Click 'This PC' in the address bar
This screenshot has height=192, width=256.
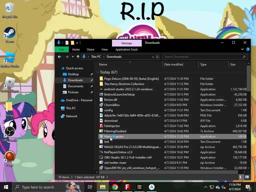[x=96, y=57]
